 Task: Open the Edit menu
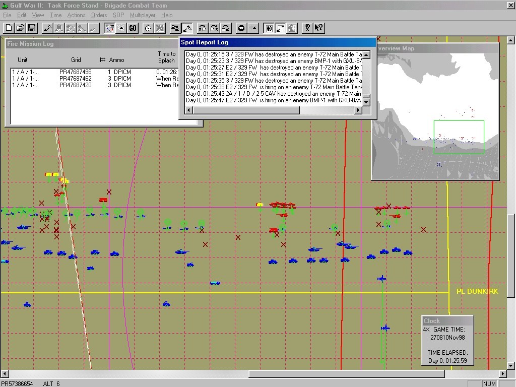click(x=22, y=15)
